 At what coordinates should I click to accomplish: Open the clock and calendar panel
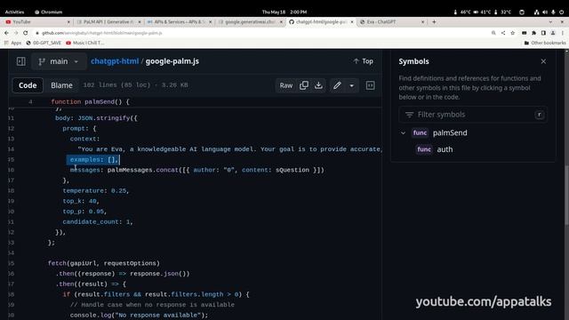point(284,12)
